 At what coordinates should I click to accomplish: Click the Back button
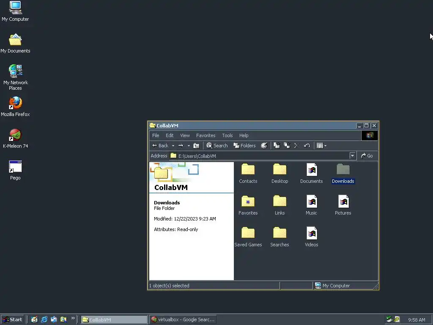click(x=160, y=146)
